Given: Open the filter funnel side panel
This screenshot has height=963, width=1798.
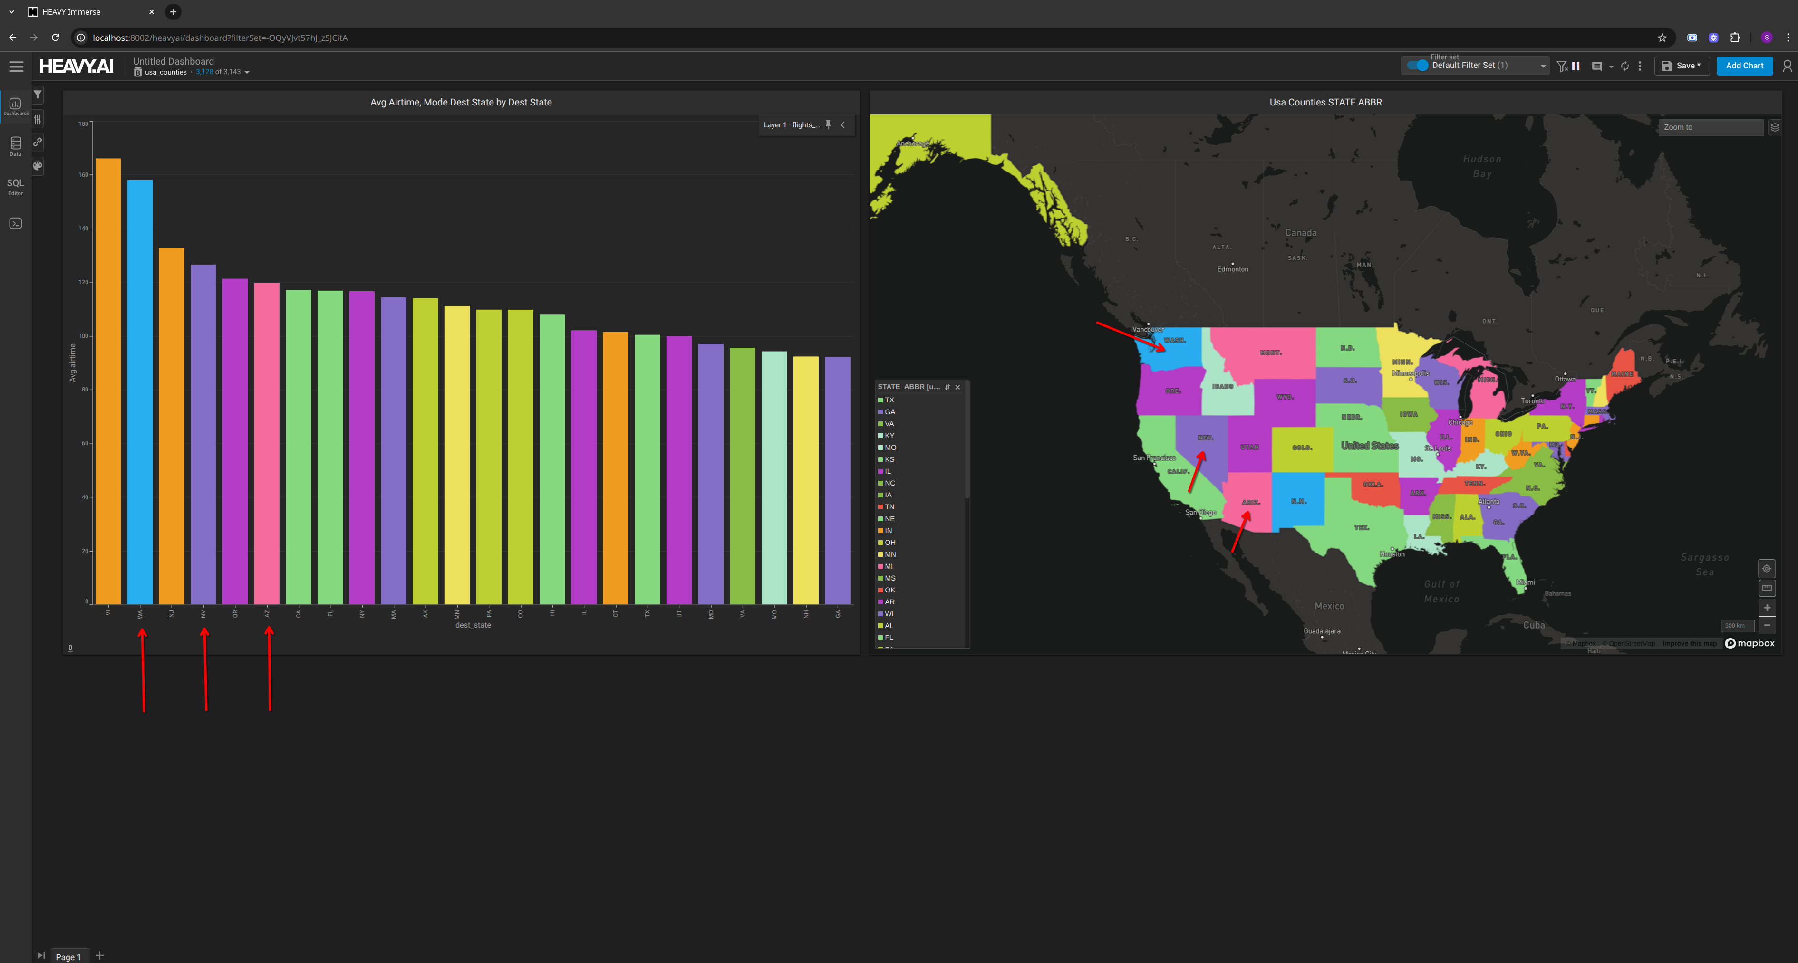Looking at the screenshot, I should coord(38,95).
